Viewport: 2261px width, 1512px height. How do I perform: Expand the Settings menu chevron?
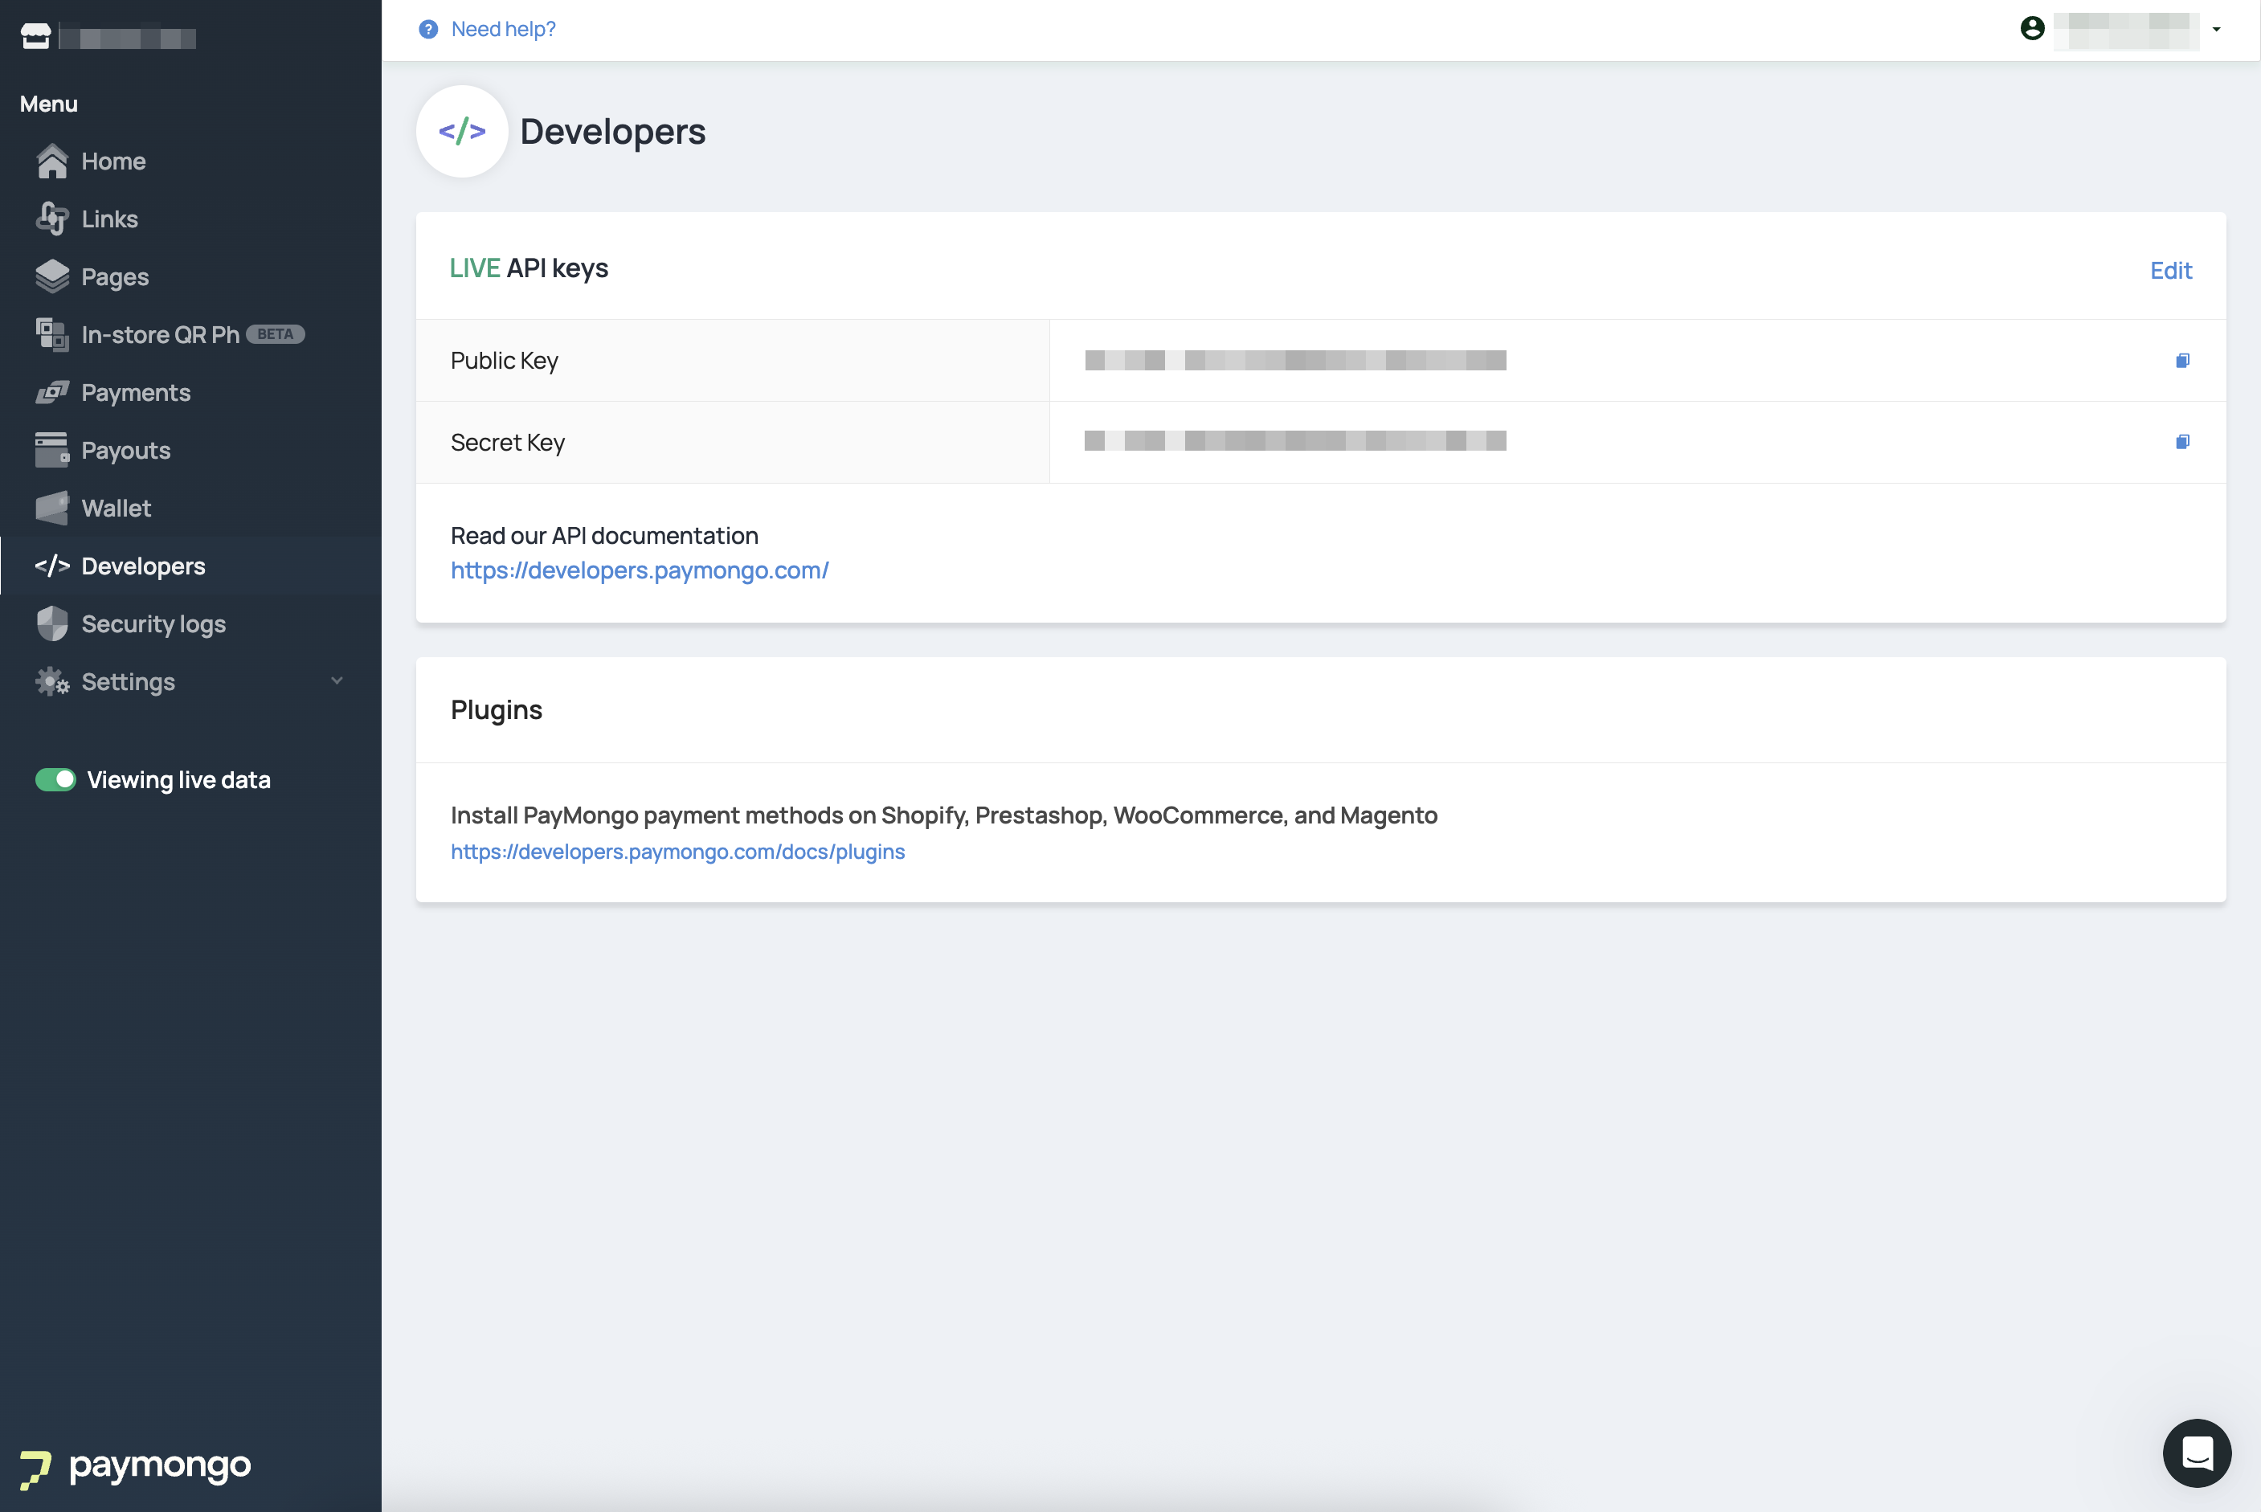(337, 680)
